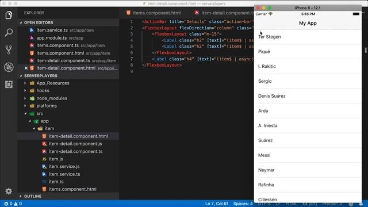The width and height of the screenshot is (368, 207).
Task: Tap Rafinha in the simulator list
Action: click(x=308, y=185)
